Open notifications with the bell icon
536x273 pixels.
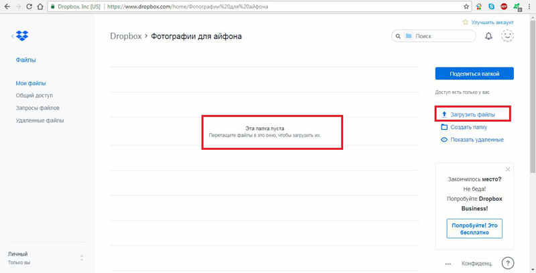[x=489, y=36]
